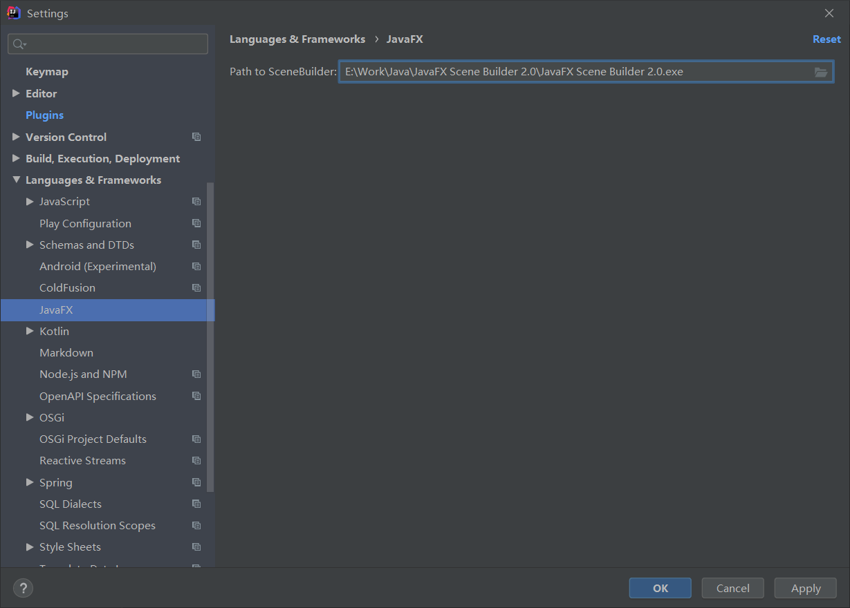Click project-level icon beside ColdFusion
The height and width of the screenshot is (608, 850).
coord(196,287)
